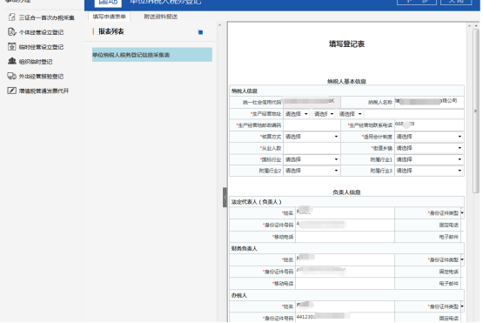The image size is (483, 323).
Task: Select the 个体经营设立登记 sidebar icon
Action: (x=11, y=31)
